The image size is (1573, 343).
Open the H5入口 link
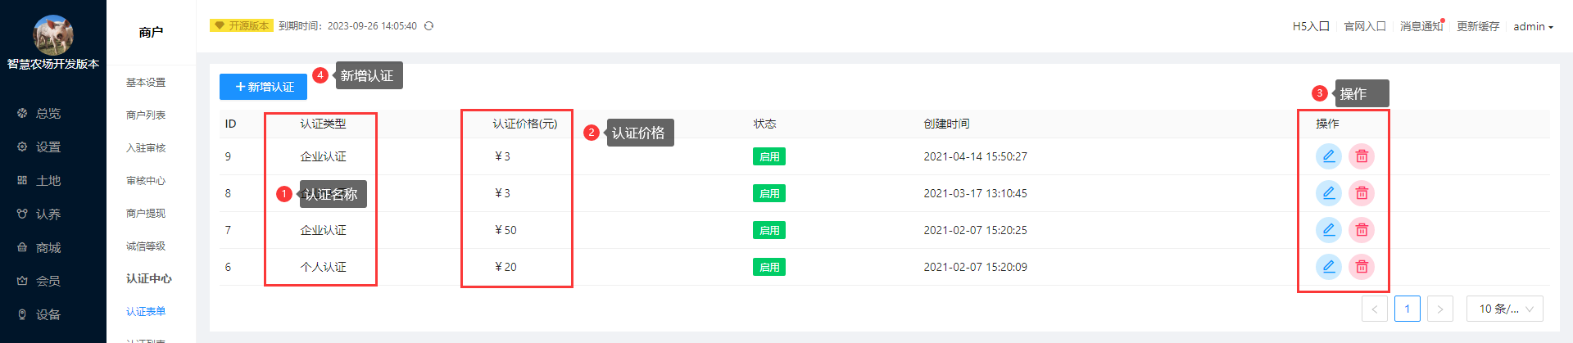point(1311,26)
